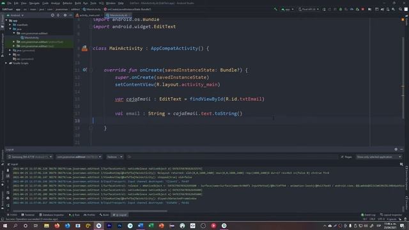Image resolution: width=409 pixels, height=230 pixels.
Task: Open the Samsung device dropdown in Logcat
Action: point(29,157)
